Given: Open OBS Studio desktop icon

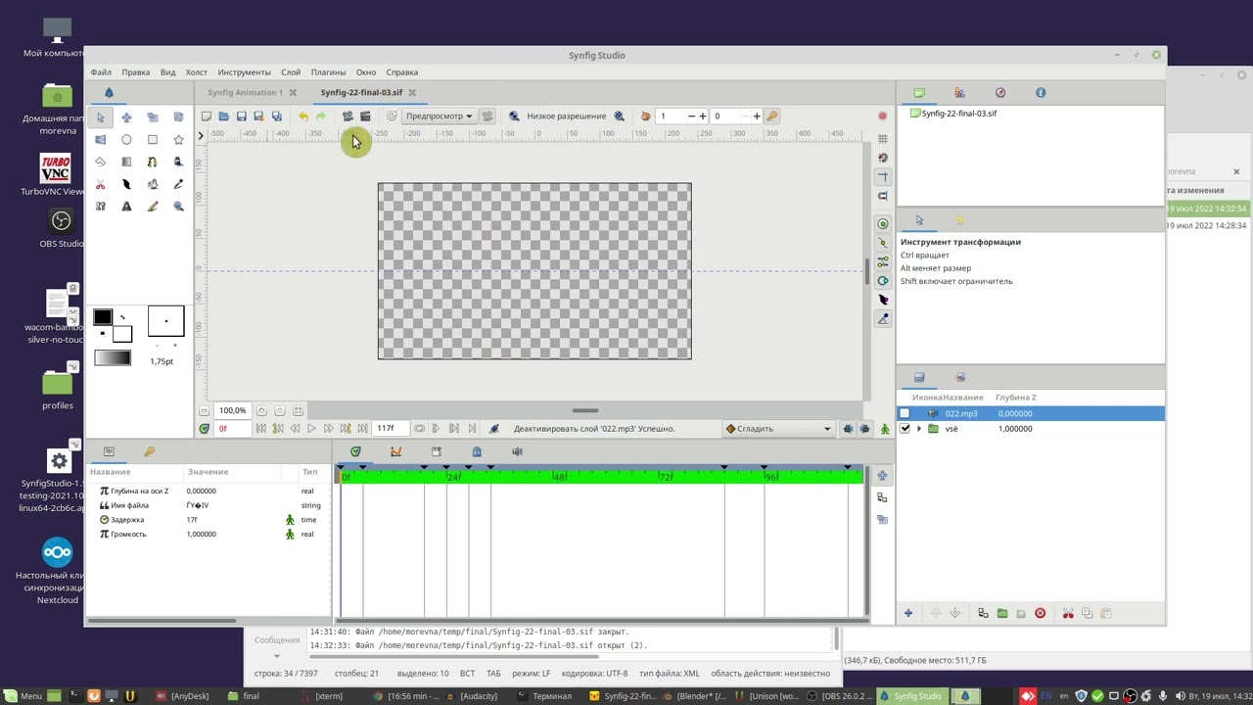Looking at the screenshot, I should [61, 227].
